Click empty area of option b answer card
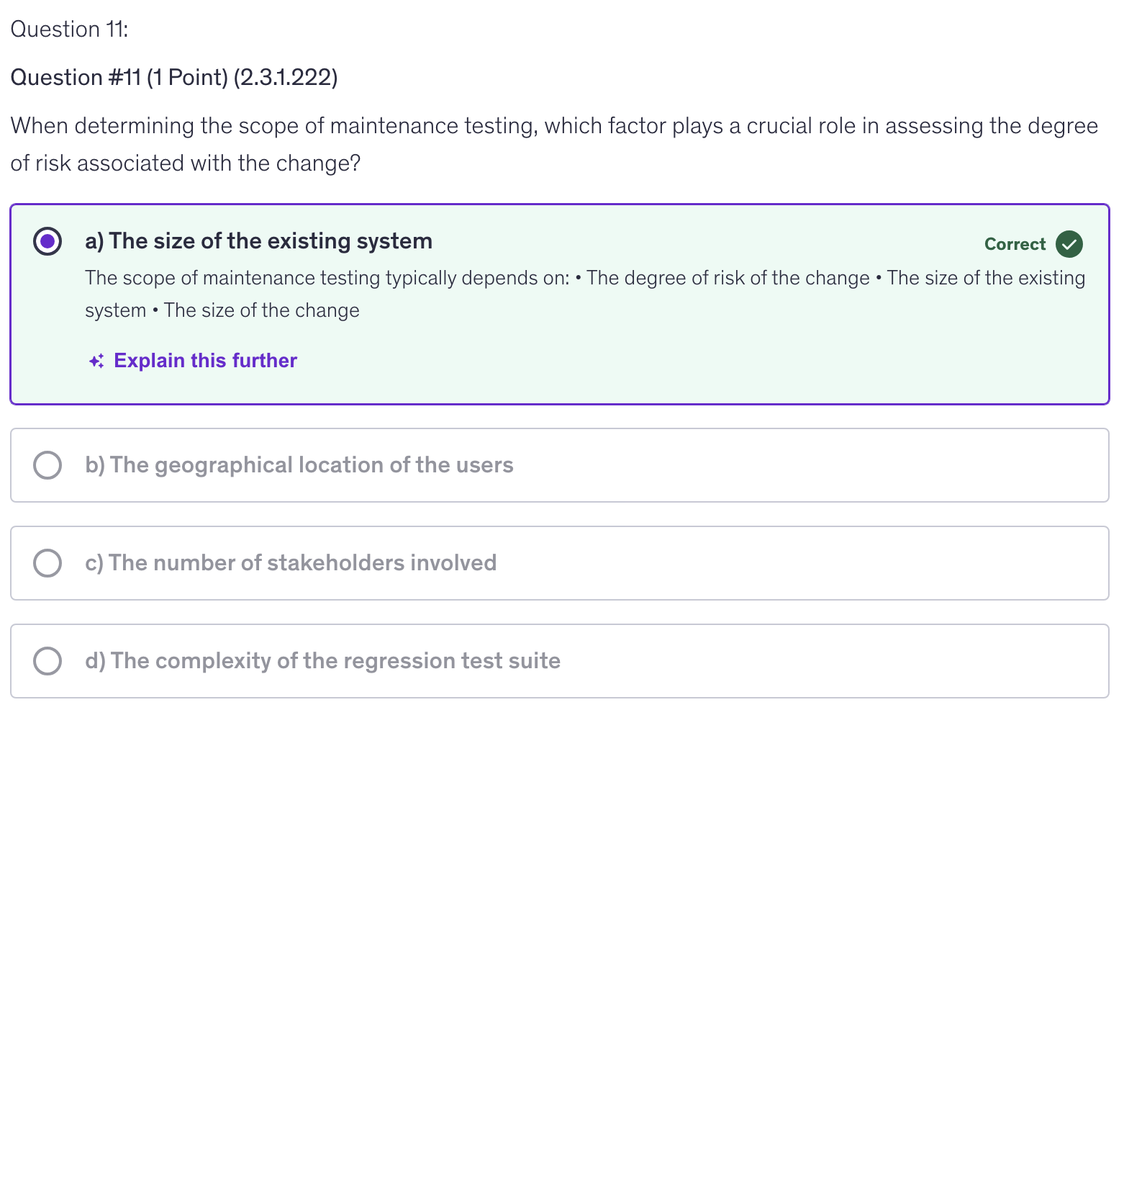Viewport: 1124px width, 1191px height. pyautogui.click(x=792, y=465)
